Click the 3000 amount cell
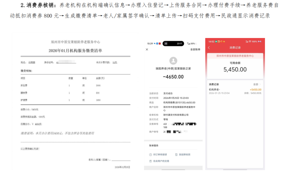This screenshot has width=289, height=182. 98,86
